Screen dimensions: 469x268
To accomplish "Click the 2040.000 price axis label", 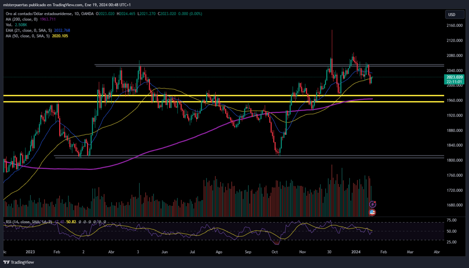I will pyautogui.click(x=454, y=70).
